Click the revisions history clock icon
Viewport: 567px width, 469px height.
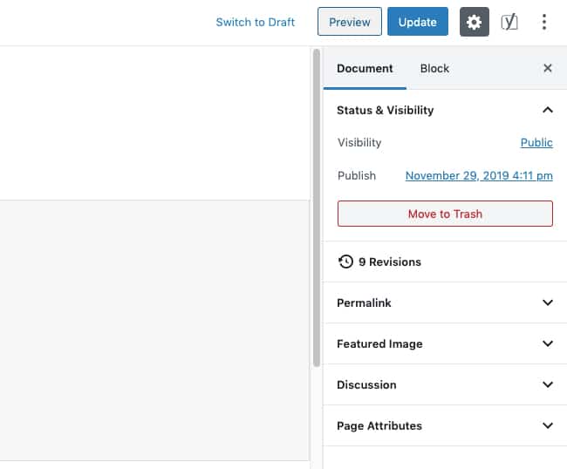point(345,262)
